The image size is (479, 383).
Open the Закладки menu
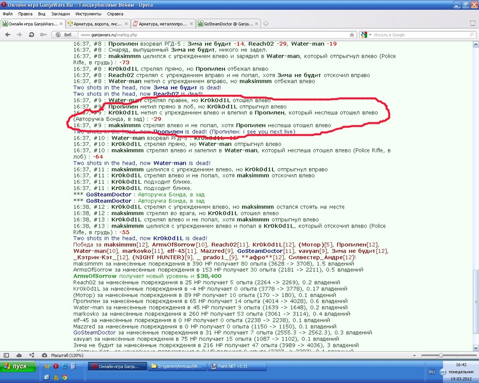60,14
